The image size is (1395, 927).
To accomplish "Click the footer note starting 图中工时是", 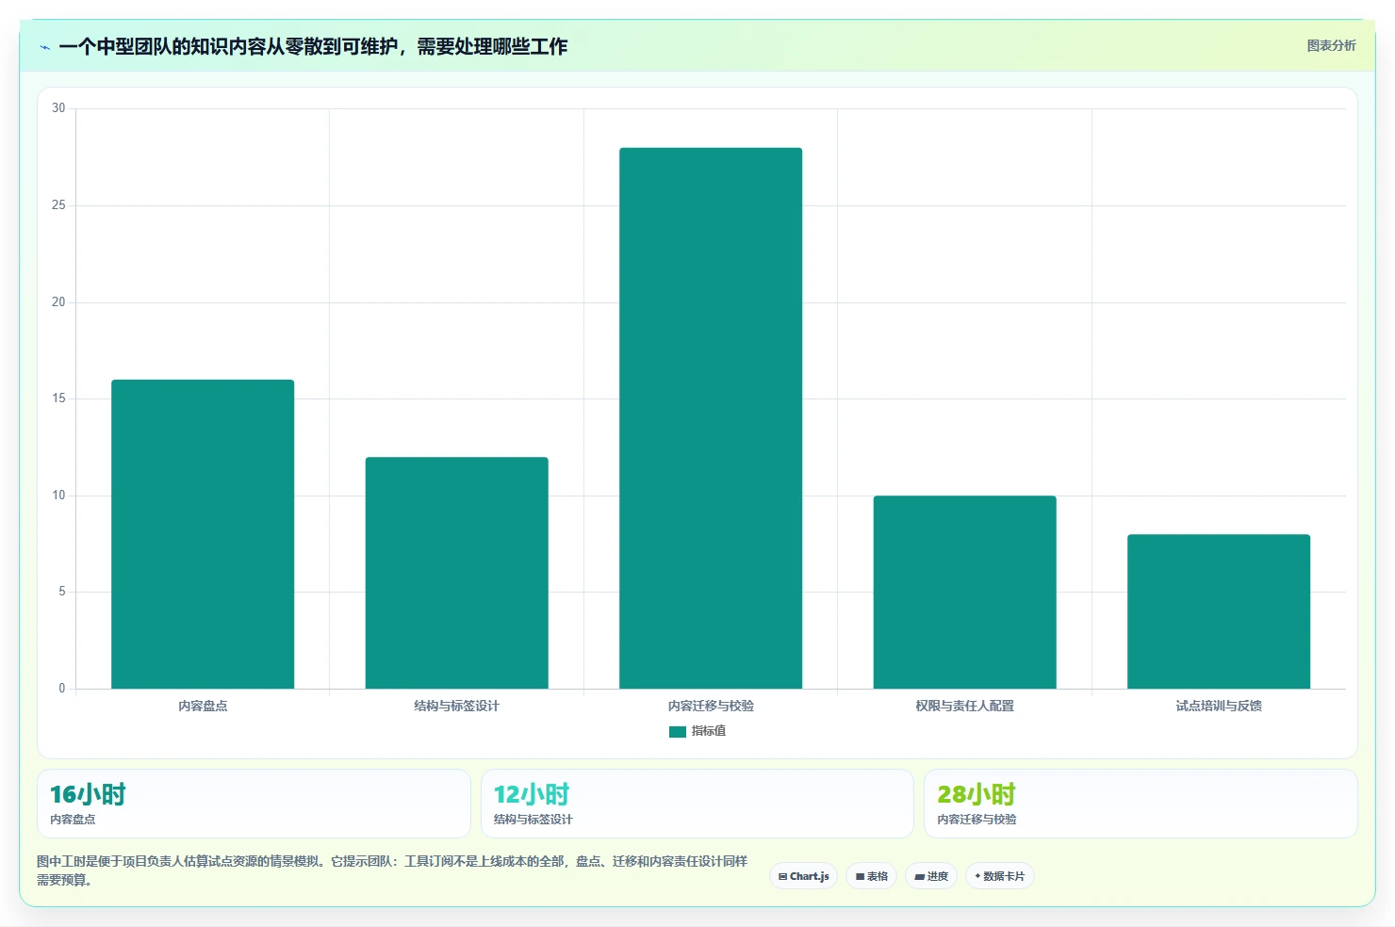I will pyautogui.click(x=392, y=870).
